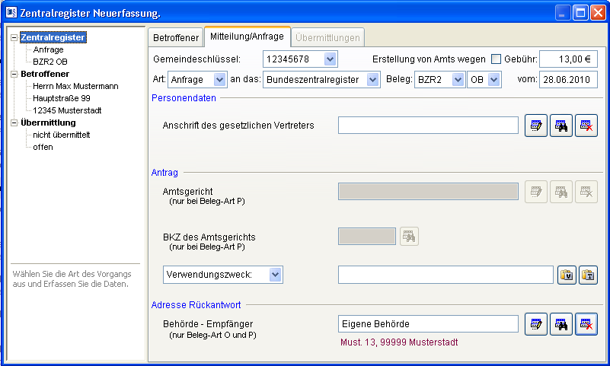610x366 pixels.
Task: Open the Art dropdown showing Anfrage
Action: point(219,80)
